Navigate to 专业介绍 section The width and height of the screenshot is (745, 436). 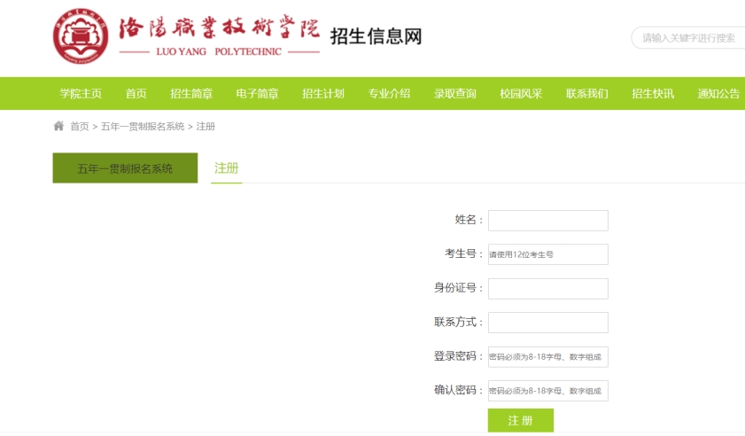389,94
